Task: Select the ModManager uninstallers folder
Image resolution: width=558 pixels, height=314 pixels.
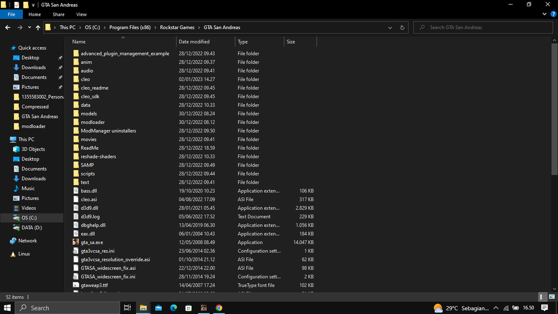Action: 108,131
